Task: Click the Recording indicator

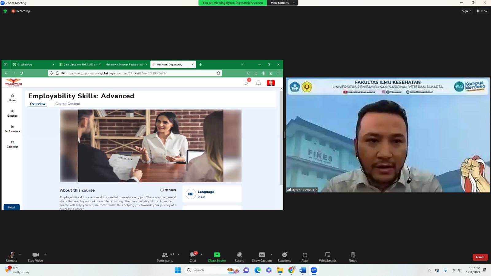Action: 21,11
